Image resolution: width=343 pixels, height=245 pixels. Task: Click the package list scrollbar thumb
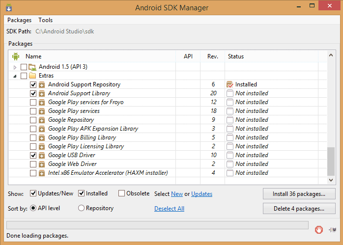(331, 162)
